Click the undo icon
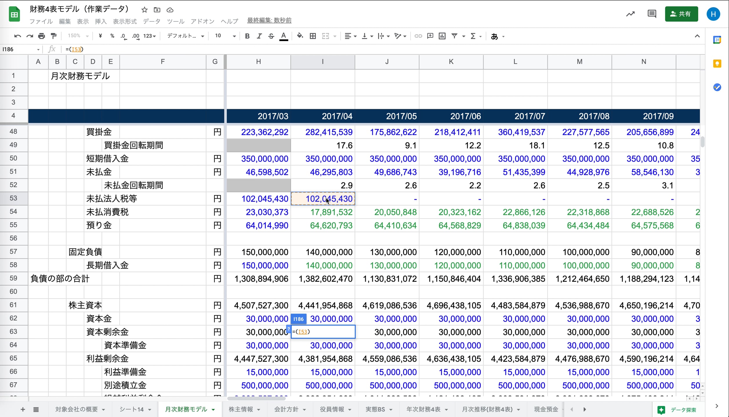This screenshot has height=417, width=729. click(x=17, y=36)
